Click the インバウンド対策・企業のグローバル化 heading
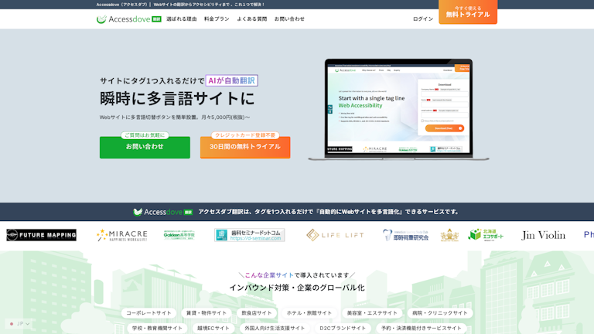Screen dimensions: 594x334 point(297,288)
